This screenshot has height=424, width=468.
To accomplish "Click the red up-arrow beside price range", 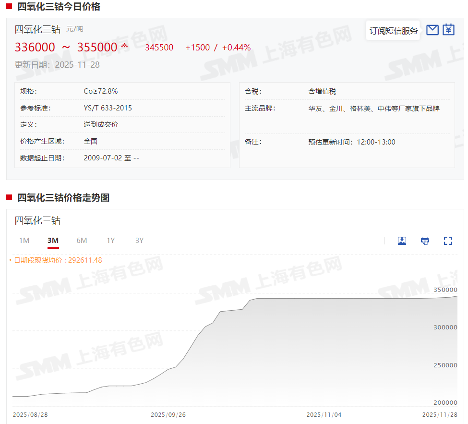I will click(x=125, y=46).
